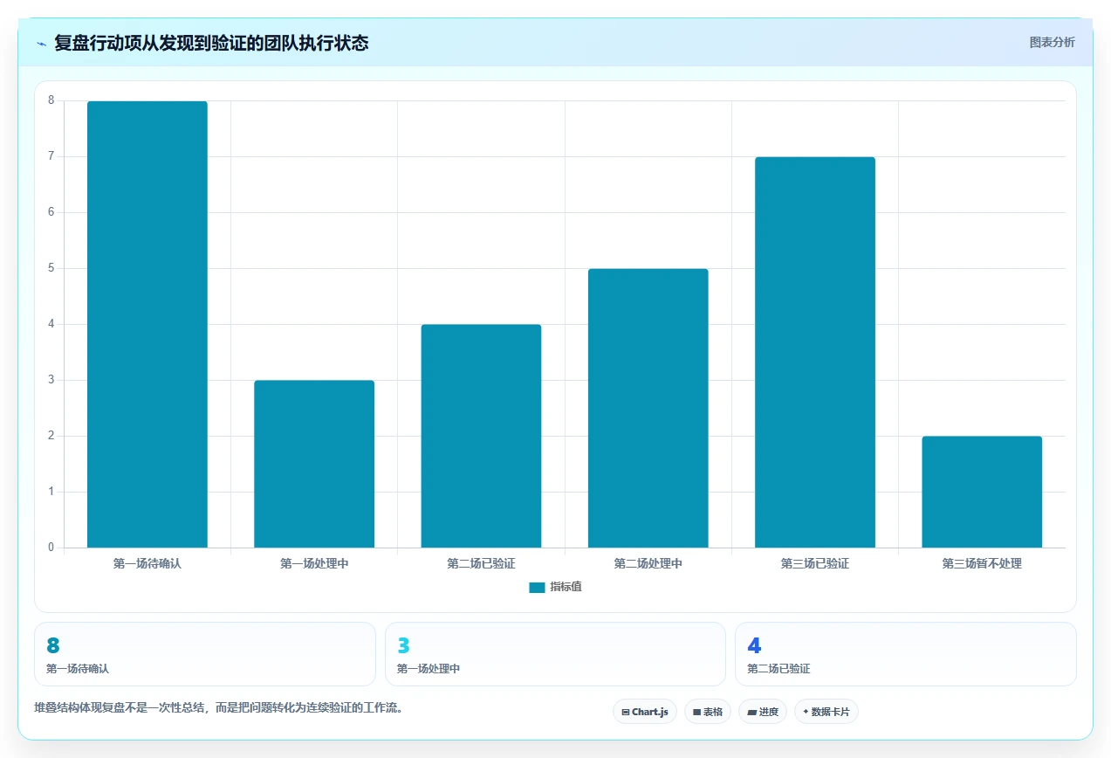The height and width of the screenshot is (758, 1111).
Task: Click the y-axis value 5
Action: pos(51,268)
